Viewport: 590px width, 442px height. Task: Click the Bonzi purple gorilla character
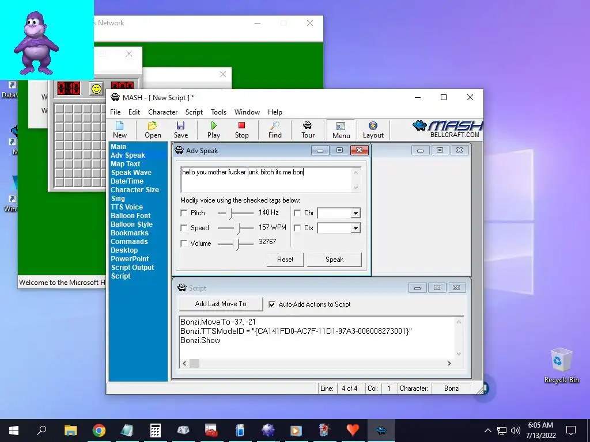(36, 42)
